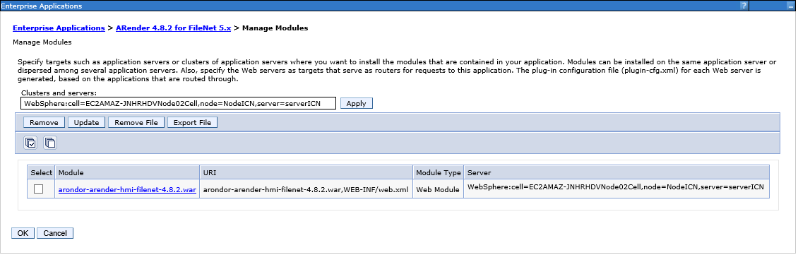Open the arondor-arender-hmi-filenet-4.8.2.war module link
Screen dimensions: 798x255
click(127, 190)
